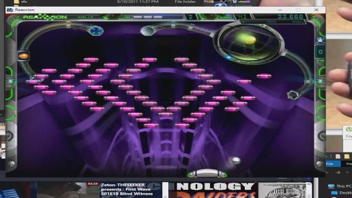Maximize the Reaxxion window
This screenshot has width=352, height=198.
click(x=298, y=10)
